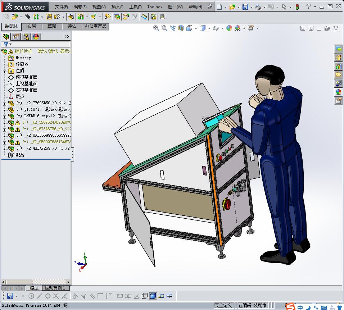Toggle Chinese/English input mode indicator

coord(300,307)
